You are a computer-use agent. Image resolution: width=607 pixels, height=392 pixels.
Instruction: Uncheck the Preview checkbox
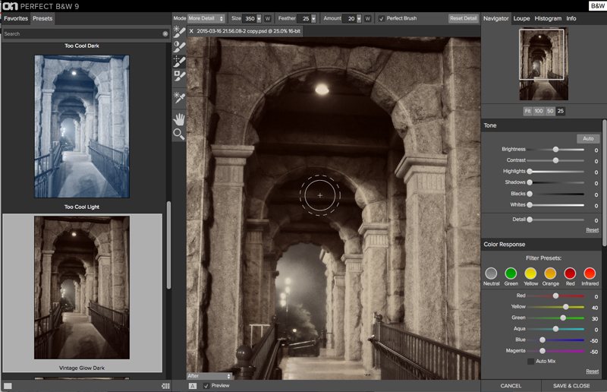pos(206,386)
